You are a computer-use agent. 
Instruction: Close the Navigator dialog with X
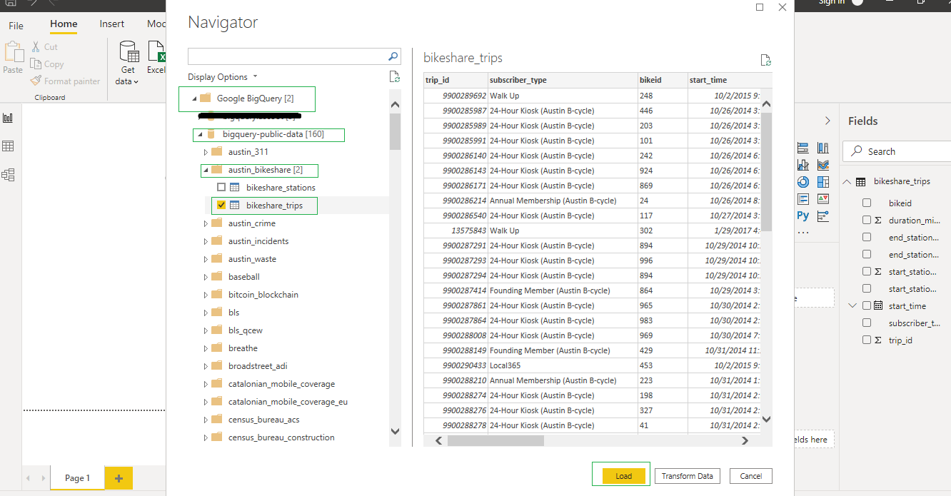coord(783,6)
